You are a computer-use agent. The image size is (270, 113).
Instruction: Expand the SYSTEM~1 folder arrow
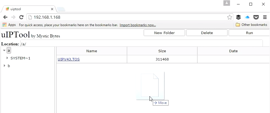pos(7,58)
